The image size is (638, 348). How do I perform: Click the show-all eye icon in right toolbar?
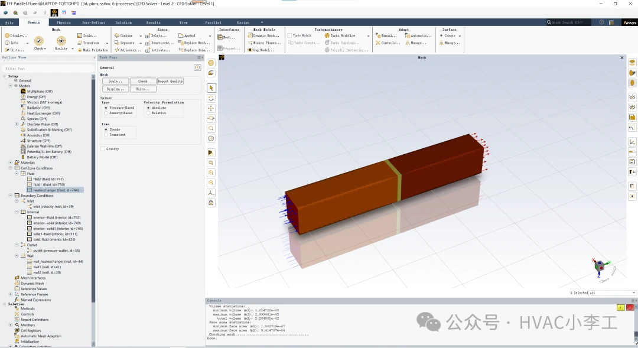pyautogui.click(x=632, y=97)
